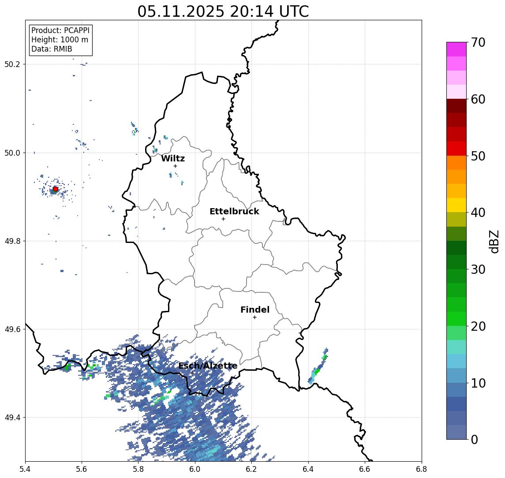505x478 pixels.
Task: Click the 20 colorbar tick label
Action: (478, 326)
